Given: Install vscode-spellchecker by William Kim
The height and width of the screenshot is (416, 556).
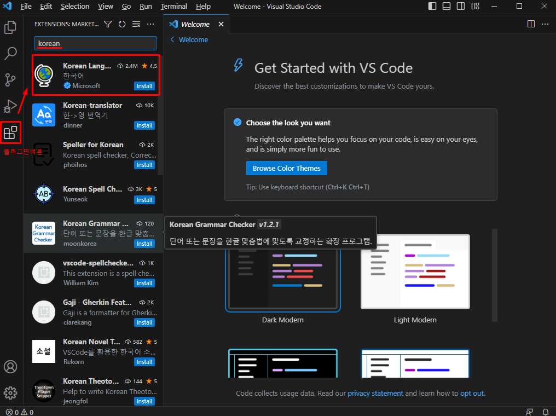Looking at the screenshot, I should click(x=144, y=283).
